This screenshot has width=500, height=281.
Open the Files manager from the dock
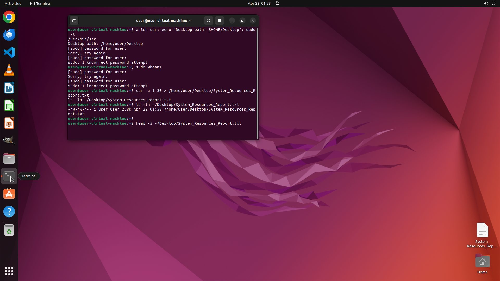point(9,158)
